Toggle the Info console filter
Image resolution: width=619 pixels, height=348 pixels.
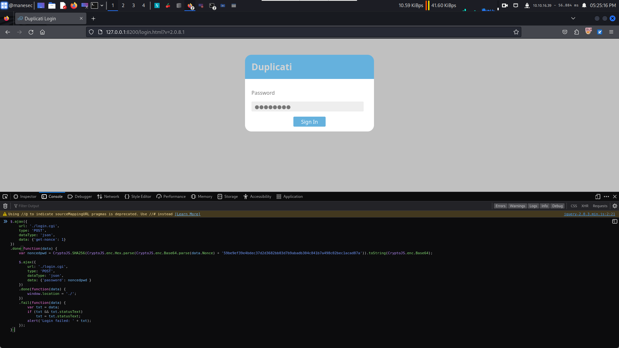click(x=545, y=206)
